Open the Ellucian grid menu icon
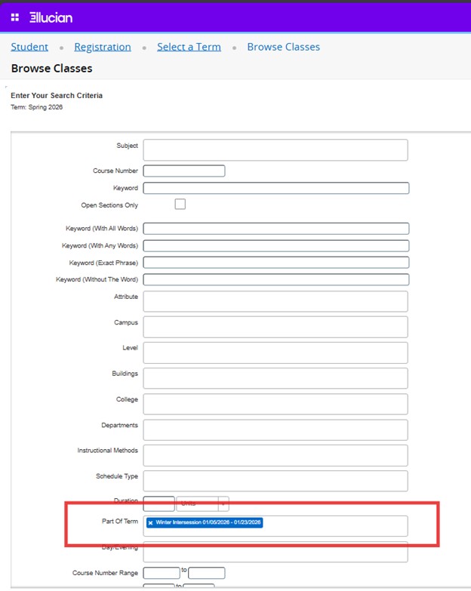The image size is (471, 591). click(15, 17)
